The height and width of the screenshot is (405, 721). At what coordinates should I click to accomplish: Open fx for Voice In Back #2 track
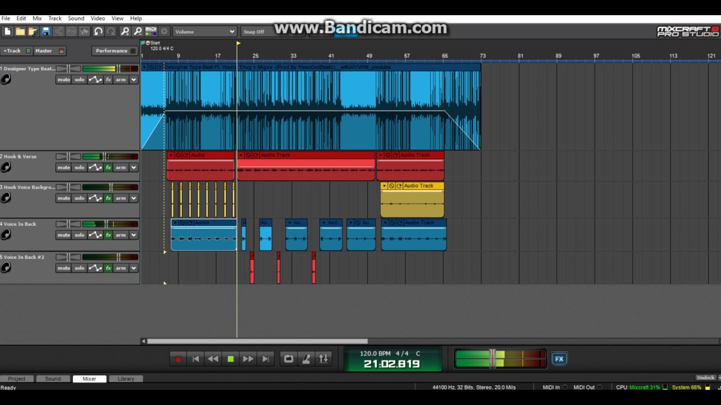coord(108,268)
